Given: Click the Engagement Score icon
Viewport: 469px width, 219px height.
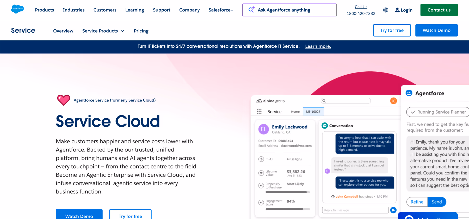Looking at the screenshot, I should coord(261,202).
